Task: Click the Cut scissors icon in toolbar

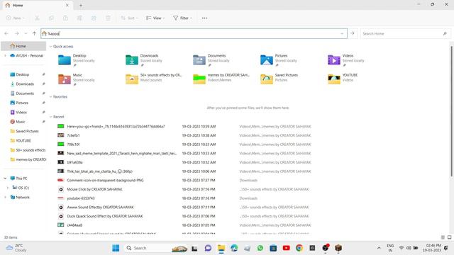Action: click(x=37, y=18)
